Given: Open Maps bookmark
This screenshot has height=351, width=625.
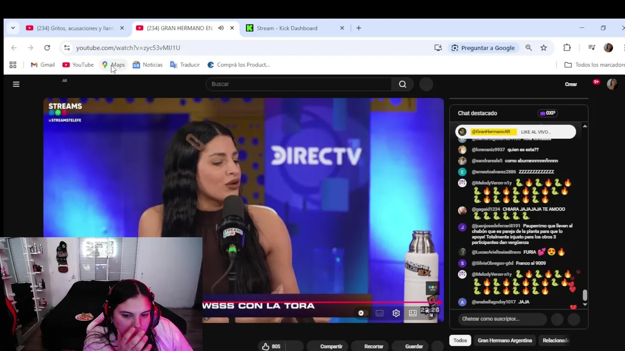Looking at the screenshot, I should point(113,65).
